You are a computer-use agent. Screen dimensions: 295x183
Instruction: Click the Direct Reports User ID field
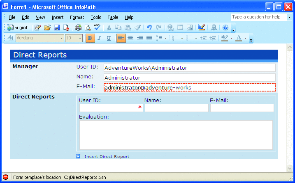[111, 108]
